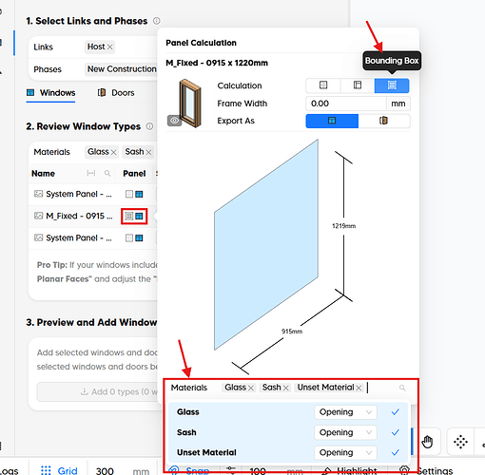
Task: Click the Panel Calculation title
Action: (x=201, y=43)
